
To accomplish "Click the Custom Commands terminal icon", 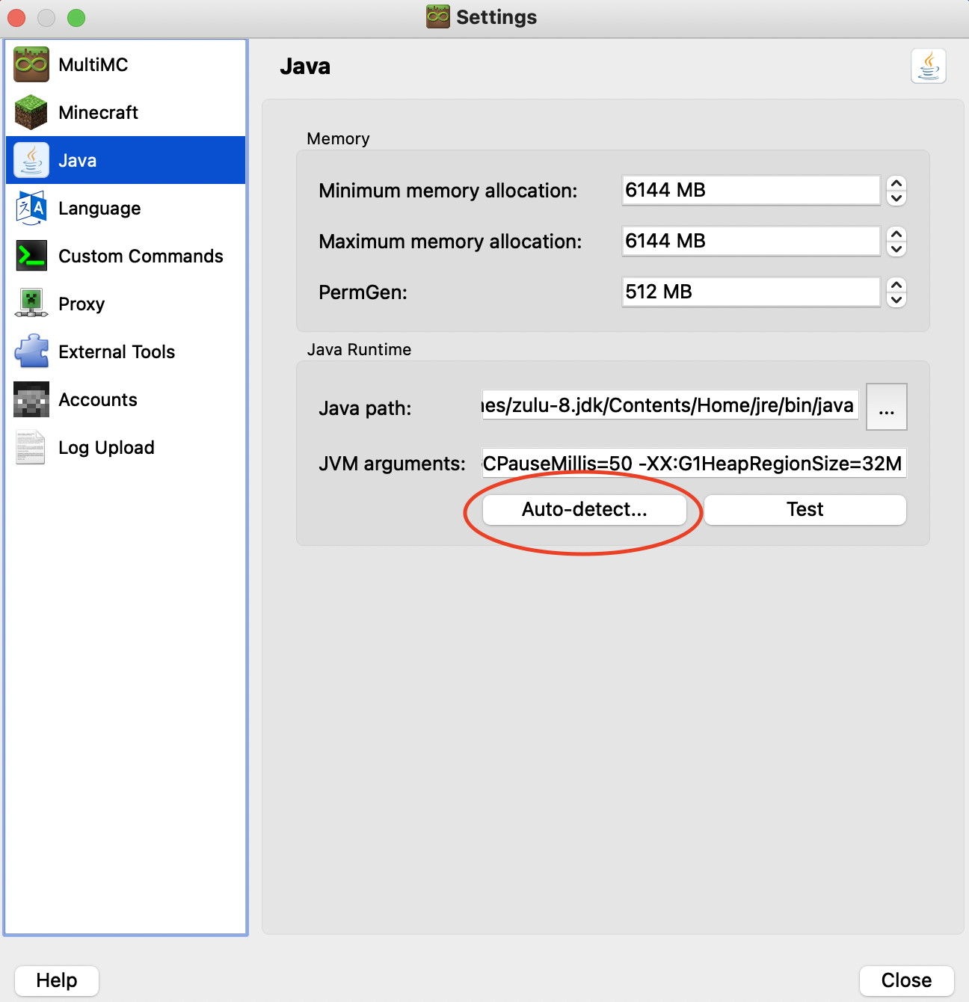I will click(31, 256).
